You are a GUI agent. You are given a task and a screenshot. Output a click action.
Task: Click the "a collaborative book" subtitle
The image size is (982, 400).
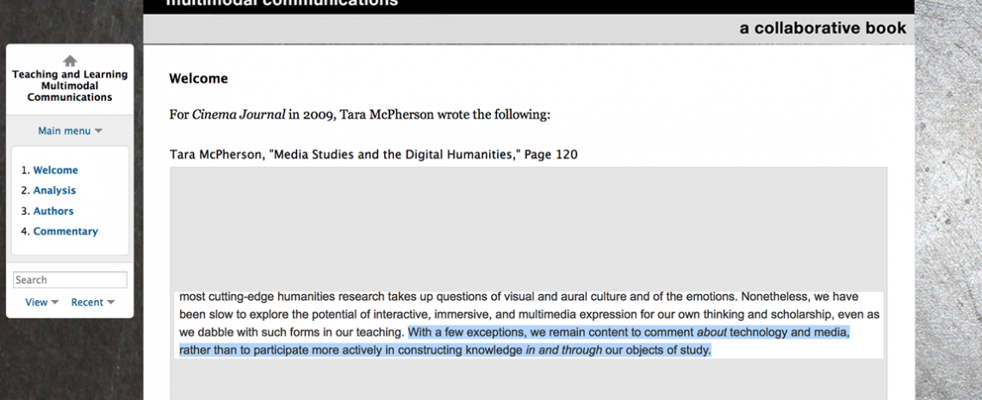pos(822,28)
